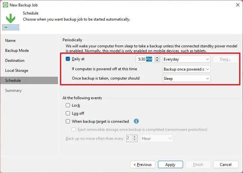Select Local Storage in the wizard sidebar
243x173 pixels.
pyautogui.click(x=16, y=71)
